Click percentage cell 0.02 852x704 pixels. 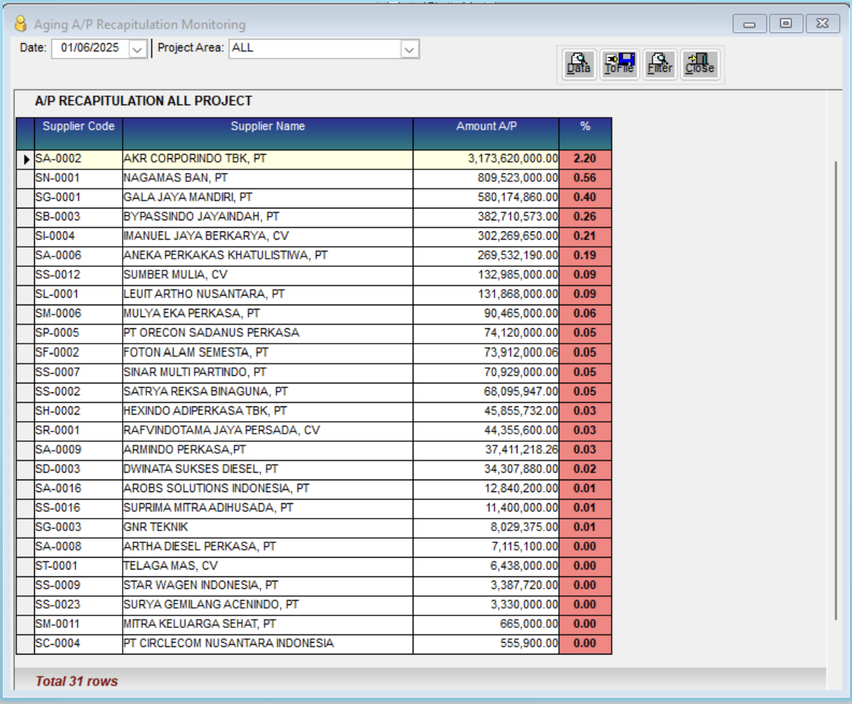point(586,469)
